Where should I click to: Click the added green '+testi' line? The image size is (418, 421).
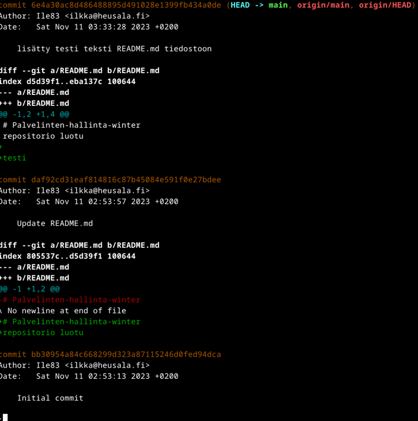pos(13,158)
